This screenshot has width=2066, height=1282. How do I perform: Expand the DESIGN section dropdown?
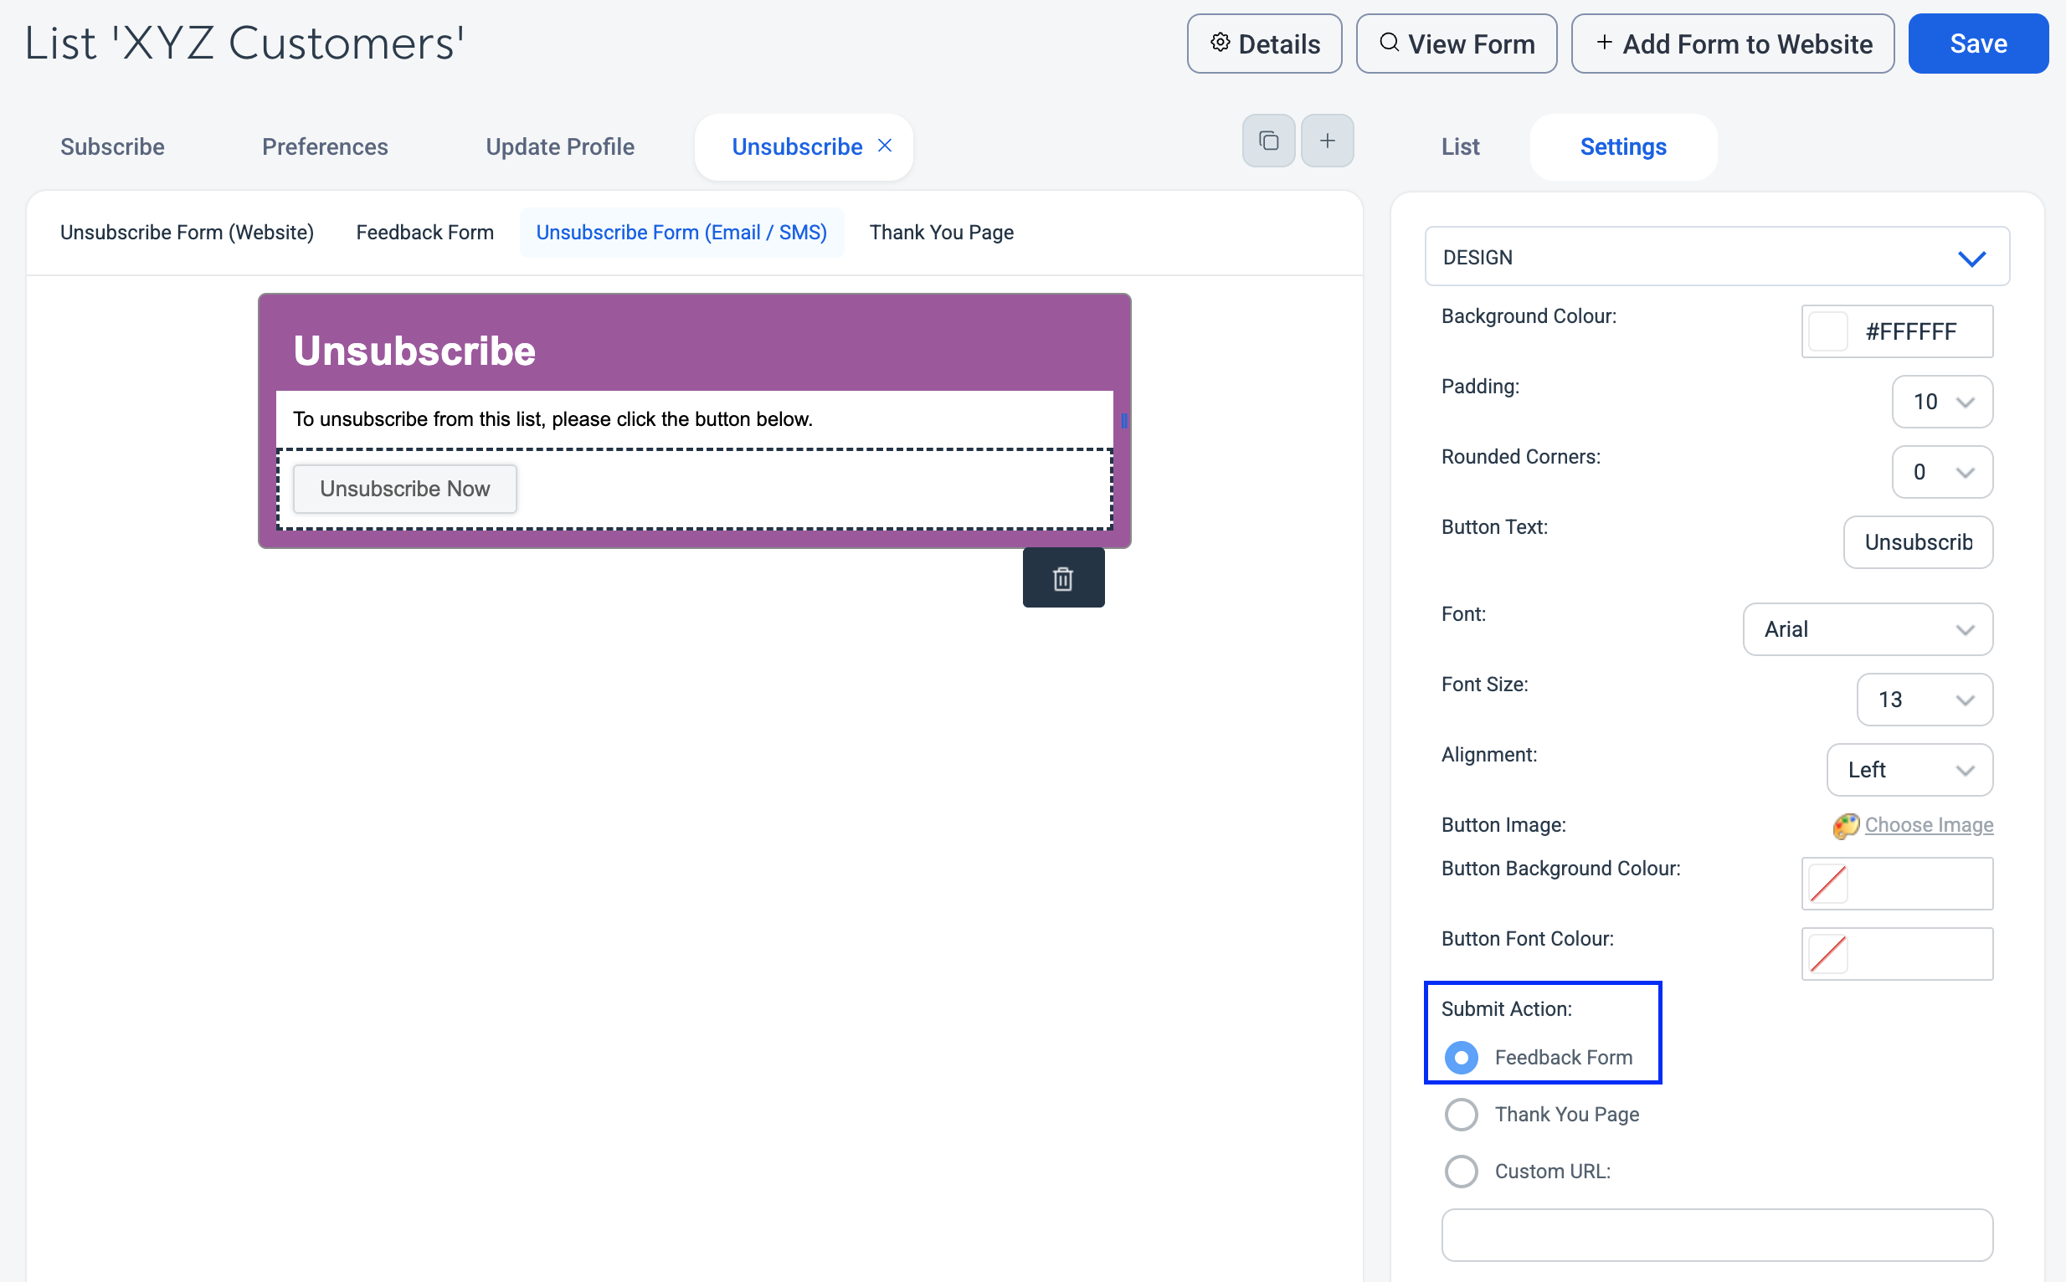pyautogui.click(x=1718, y=257)
